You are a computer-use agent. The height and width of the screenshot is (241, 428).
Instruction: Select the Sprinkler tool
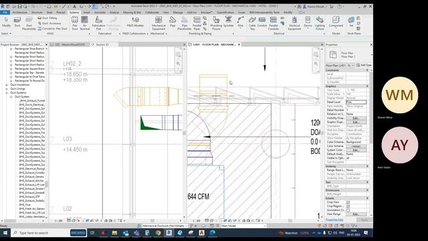(x=229, y=22)
